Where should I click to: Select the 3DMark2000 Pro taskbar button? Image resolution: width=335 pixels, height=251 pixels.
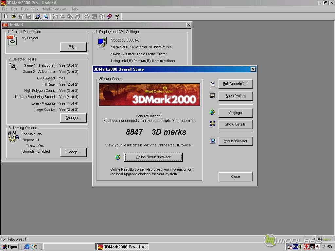(123, 247)
